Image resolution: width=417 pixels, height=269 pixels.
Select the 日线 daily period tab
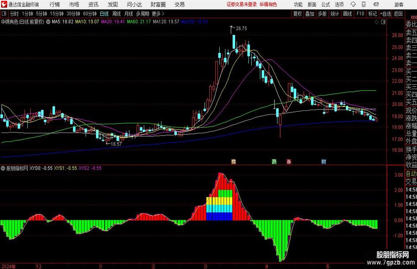[x=104, y=14]
